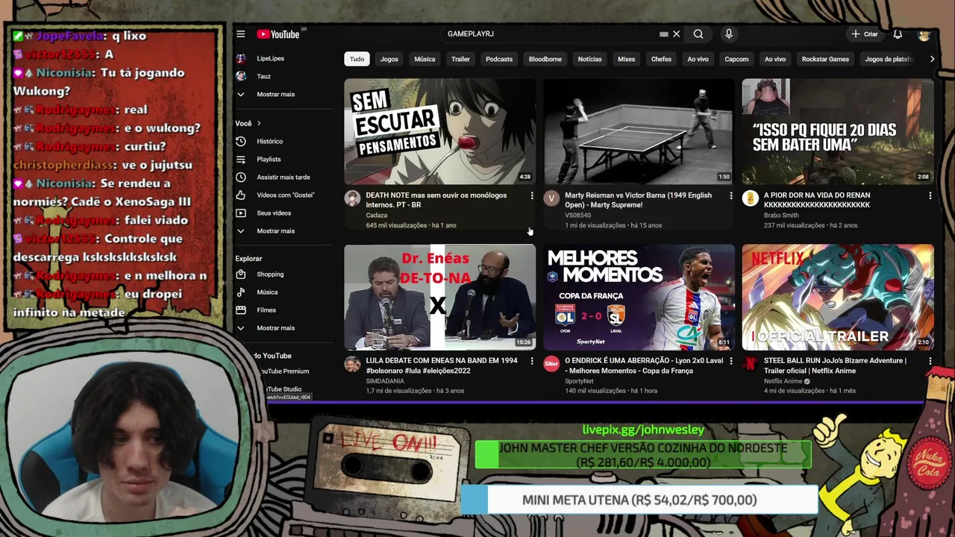
Task: Open more options for Marty Reisman video
Action: pos(730,195)
